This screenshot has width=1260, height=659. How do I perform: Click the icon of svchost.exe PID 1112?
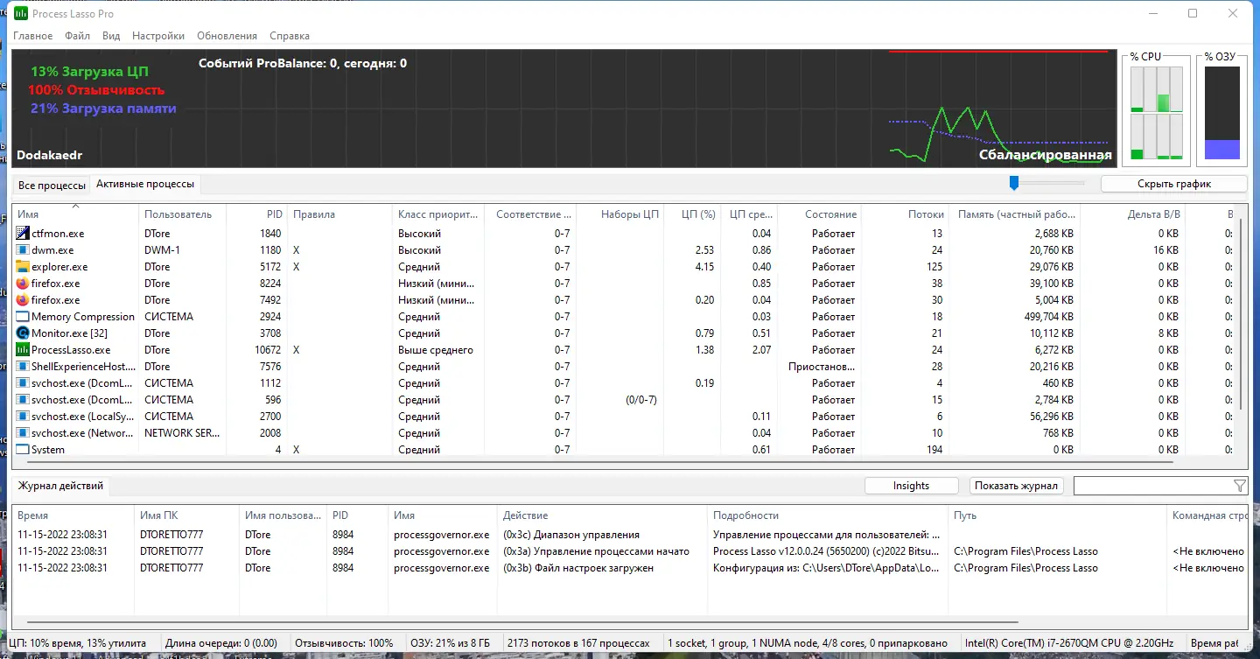[x=23, y=383]
